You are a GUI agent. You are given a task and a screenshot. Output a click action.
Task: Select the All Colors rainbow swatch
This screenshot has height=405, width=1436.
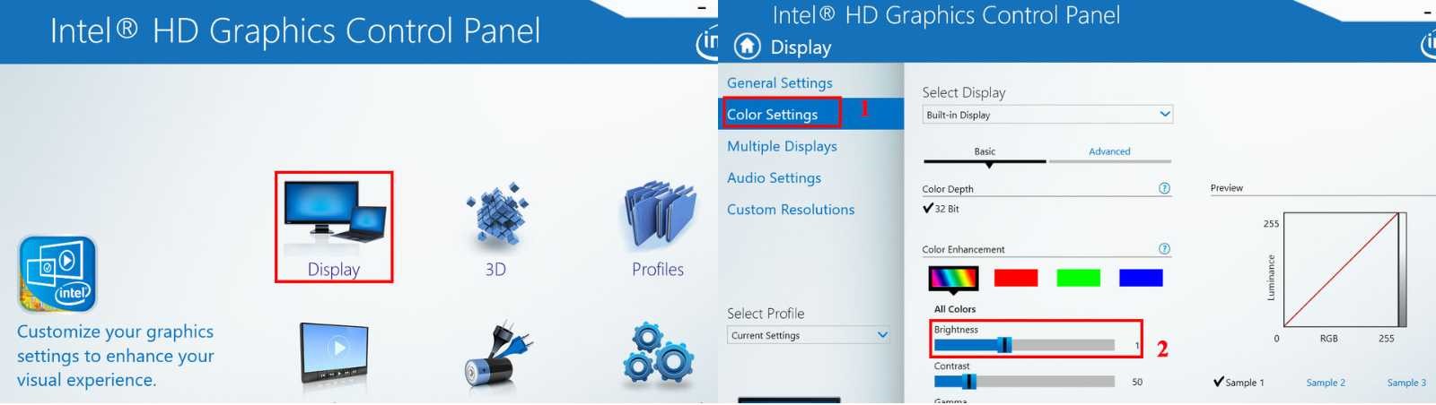(x=952, y=279)
